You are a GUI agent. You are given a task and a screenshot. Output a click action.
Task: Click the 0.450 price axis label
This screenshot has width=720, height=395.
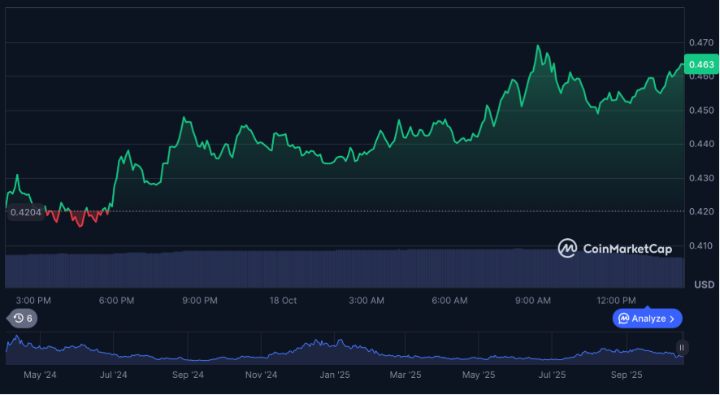click(x=700, y=110)
